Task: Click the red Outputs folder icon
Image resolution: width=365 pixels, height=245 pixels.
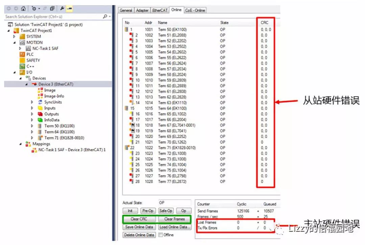Action: [x=40, y=114]
